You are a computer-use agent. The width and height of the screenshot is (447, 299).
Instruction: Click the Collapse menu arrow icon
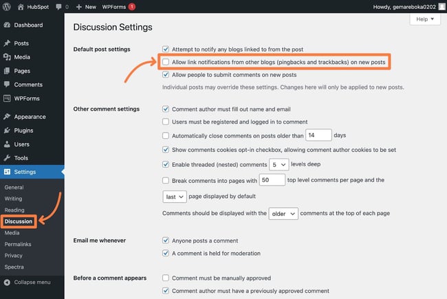(x=7, y=283)
